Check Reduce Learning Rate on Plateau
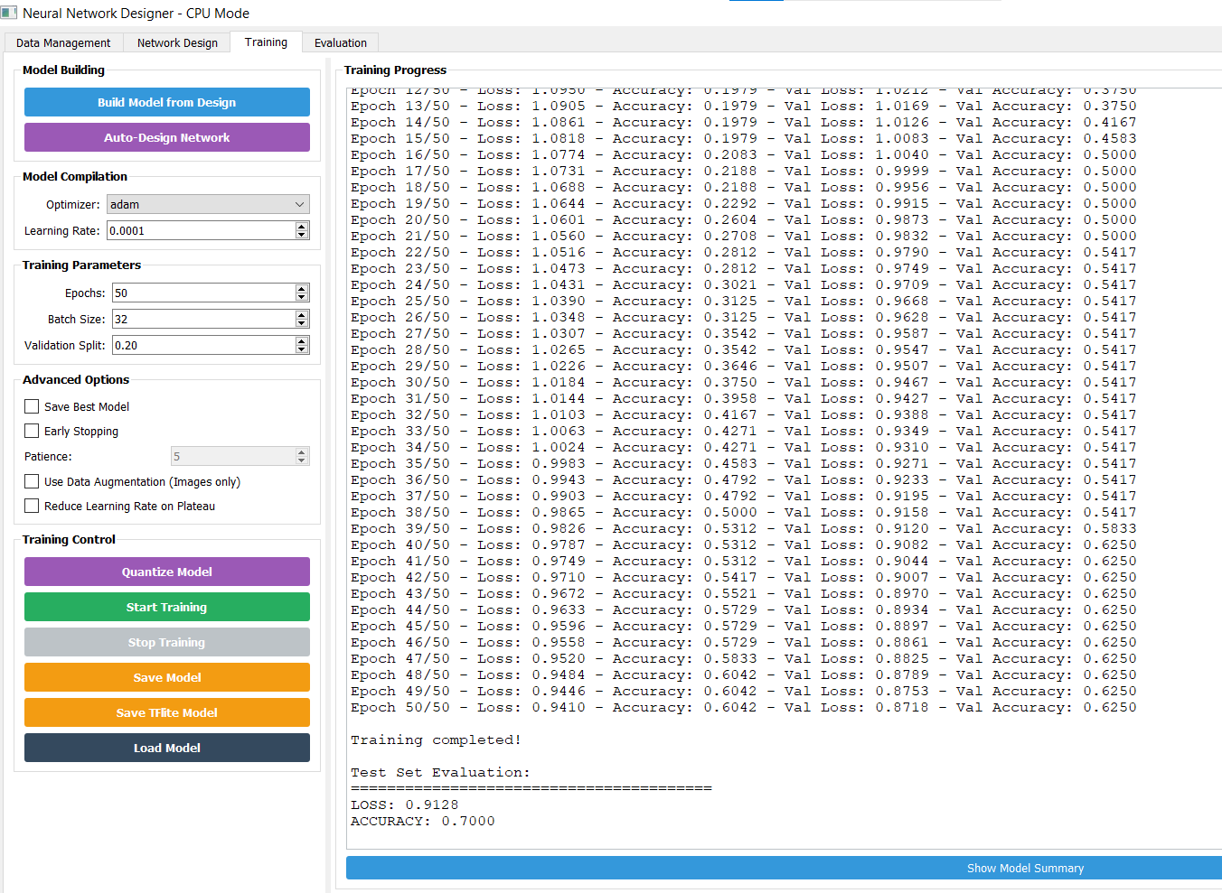The height and width of the screenshot is (893, 1222). click(x=32, y=506)
